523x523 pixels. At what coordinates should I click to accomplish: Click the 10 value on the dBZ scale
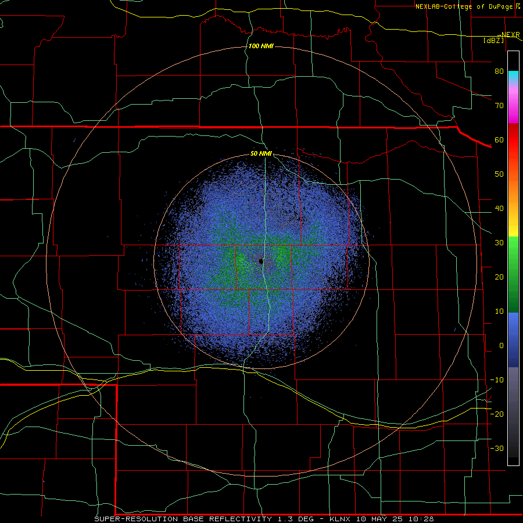[499, 311]
